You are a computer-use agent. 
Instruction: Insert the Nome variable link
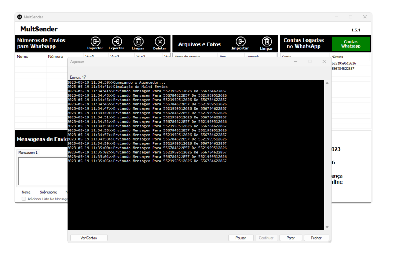click(26, 192)
